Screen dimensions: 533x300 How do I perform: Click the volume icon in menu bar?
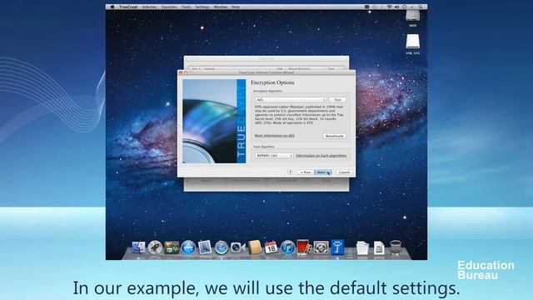[396, 7]
